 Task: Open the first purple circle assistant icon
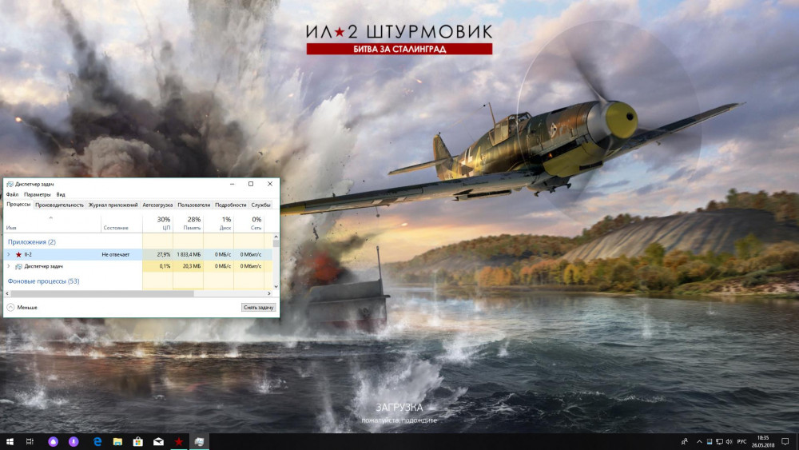pos(53,441)
